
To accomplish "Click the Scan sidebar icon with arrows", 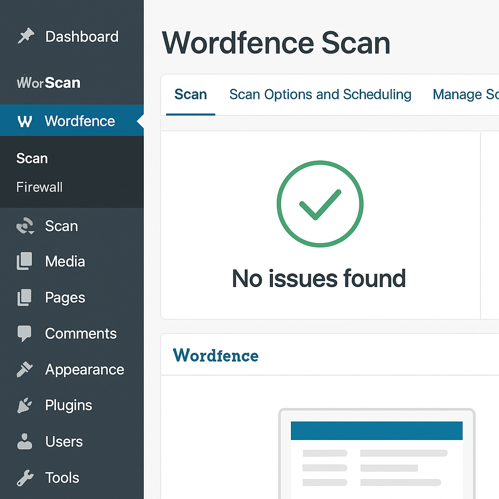I will tap(25, 226).
